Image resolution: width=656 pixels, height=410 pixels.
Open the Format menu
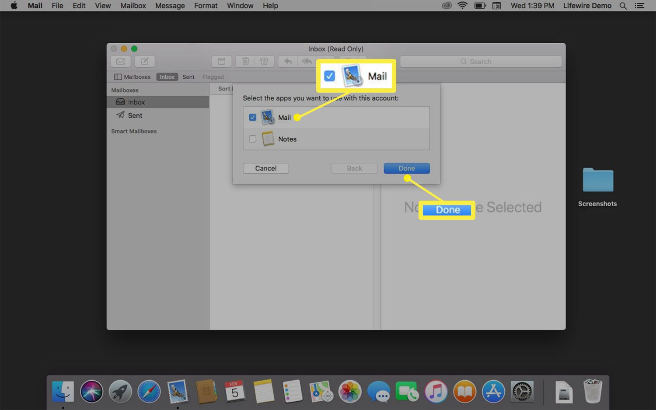[206, 6]
